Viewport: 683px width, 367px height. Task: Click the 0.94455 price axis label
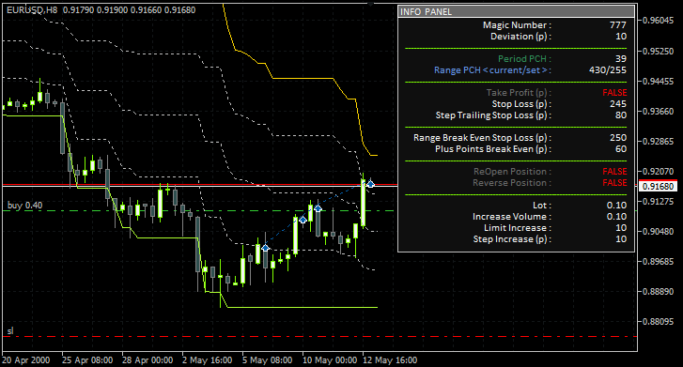point(659,82)
